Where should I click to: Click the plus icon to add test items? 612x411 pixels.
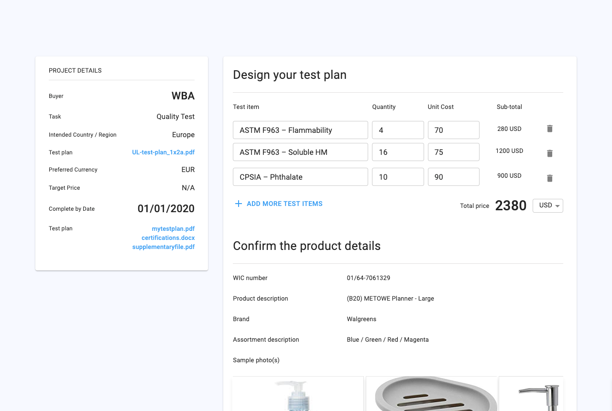pos(238,204)
